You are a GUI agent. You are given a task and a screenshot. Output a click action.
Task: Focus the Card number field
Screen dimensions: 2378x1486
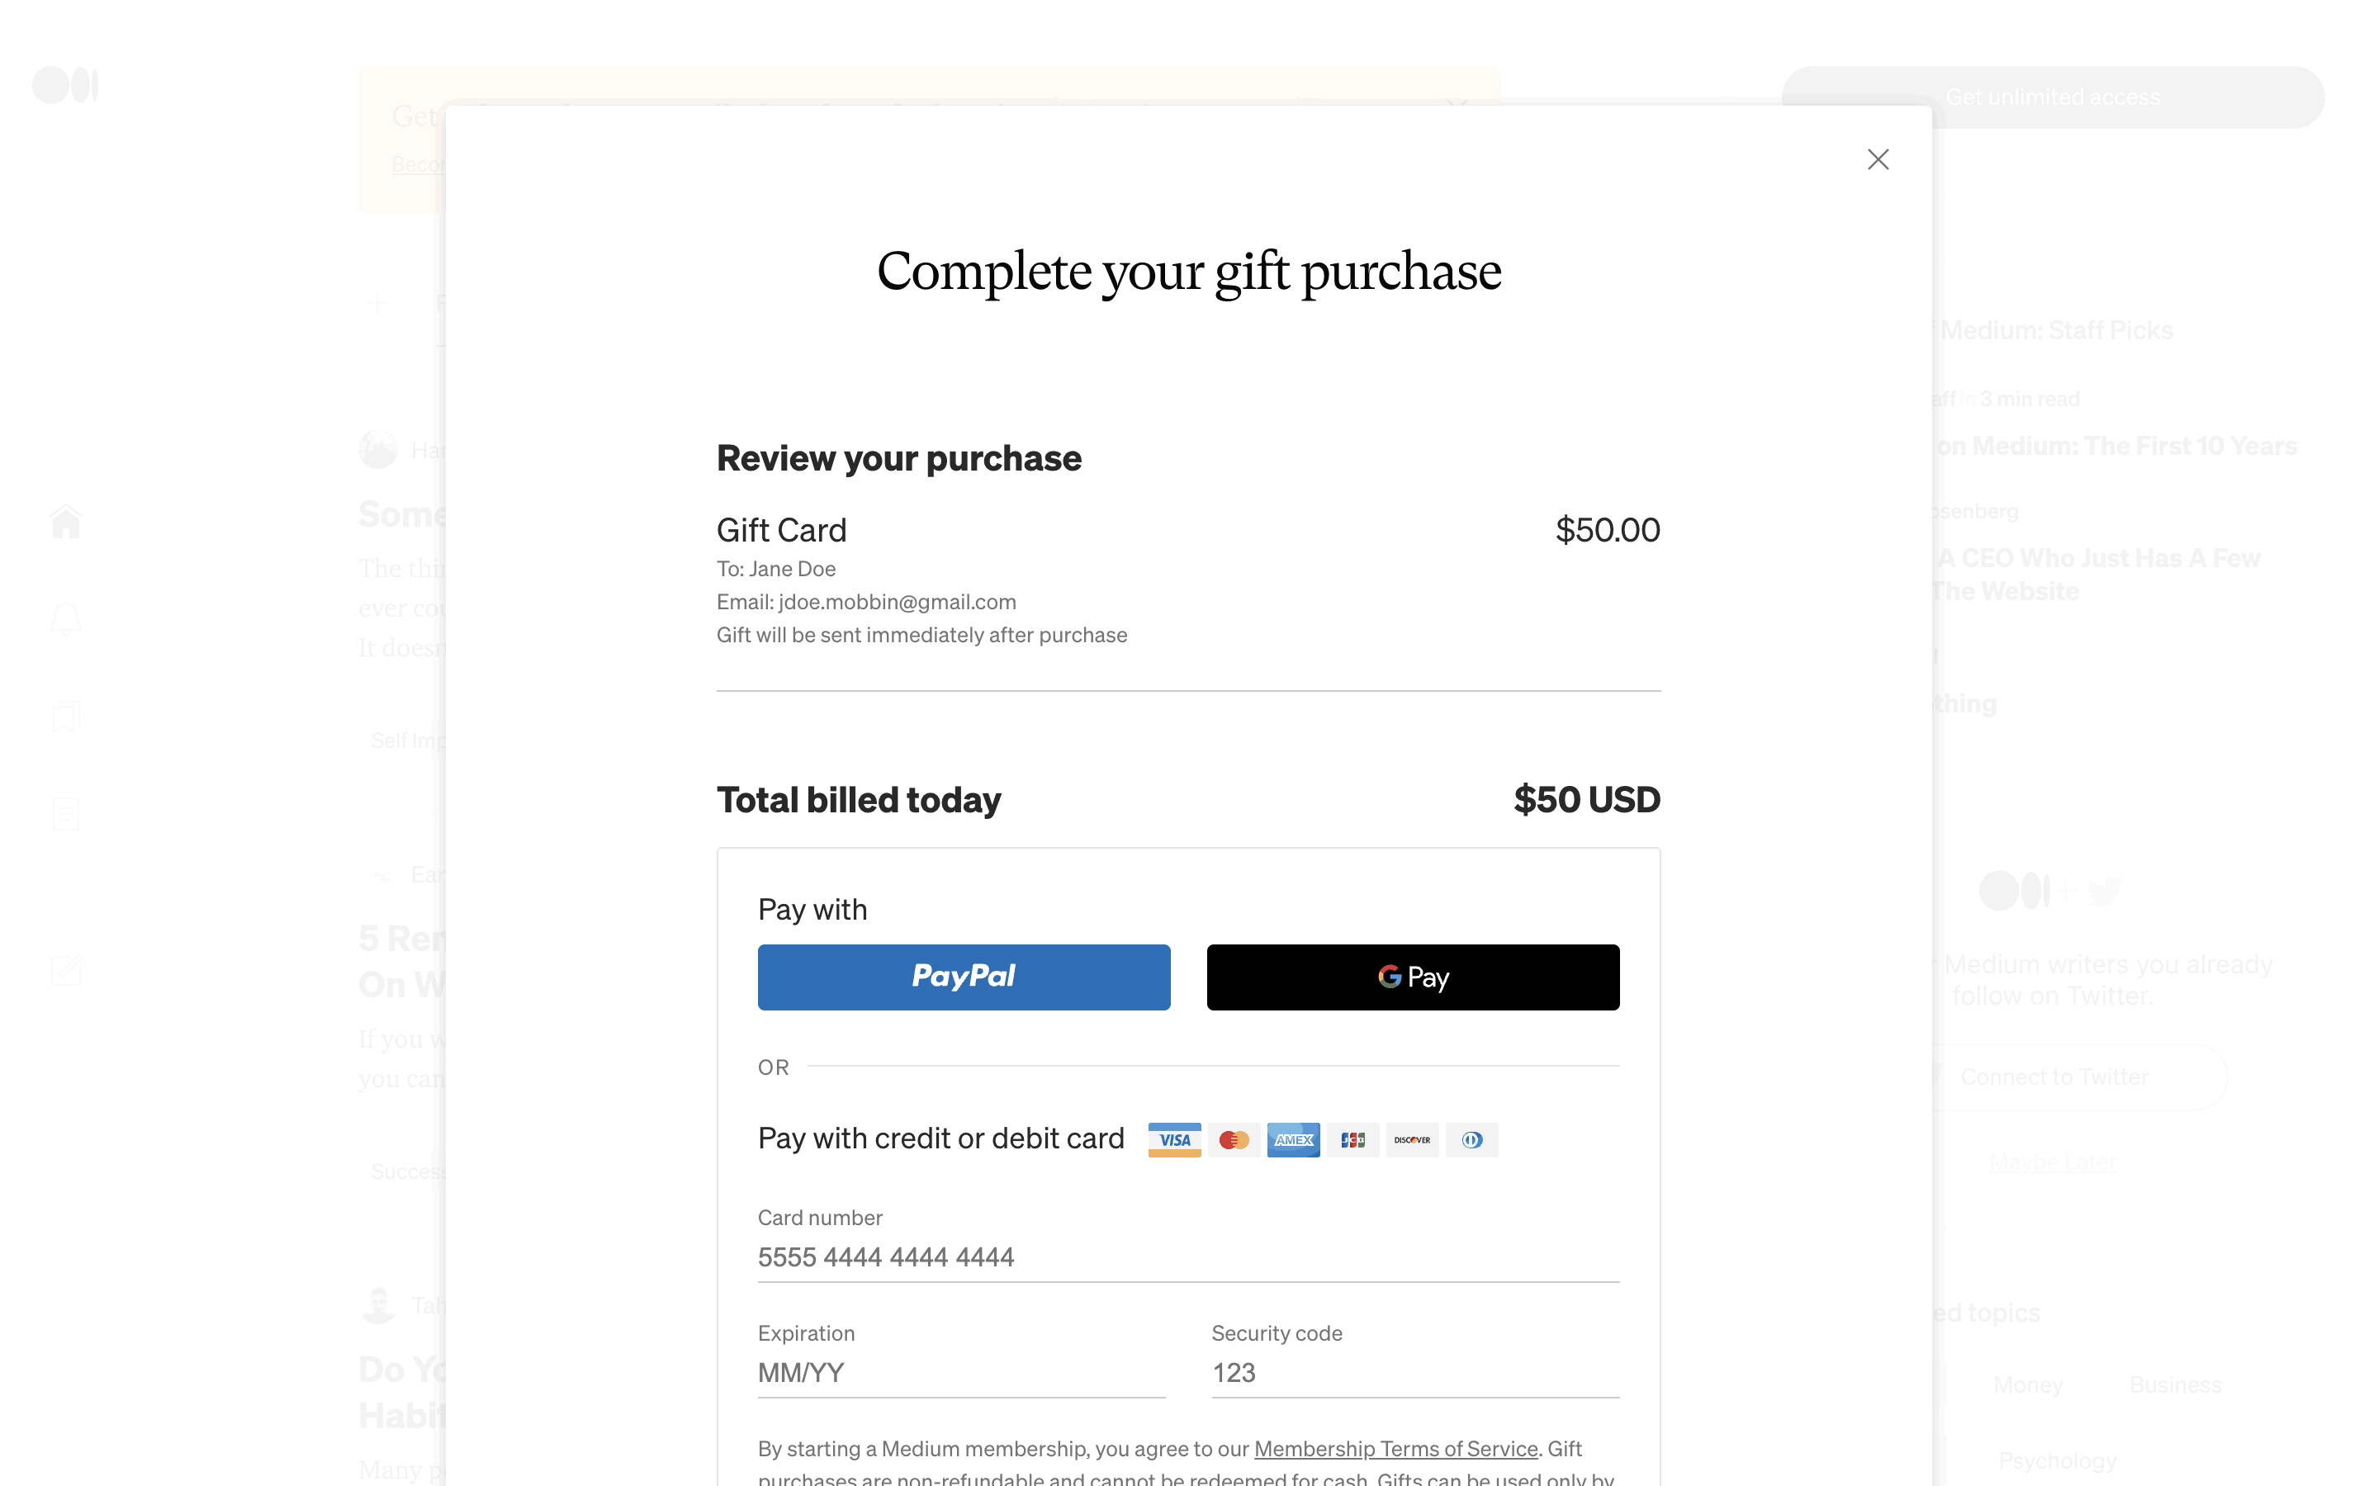click(1187, 1257)
